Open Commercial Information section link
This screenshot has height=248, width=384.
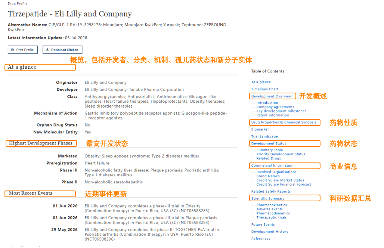click(x=272, y=165)
